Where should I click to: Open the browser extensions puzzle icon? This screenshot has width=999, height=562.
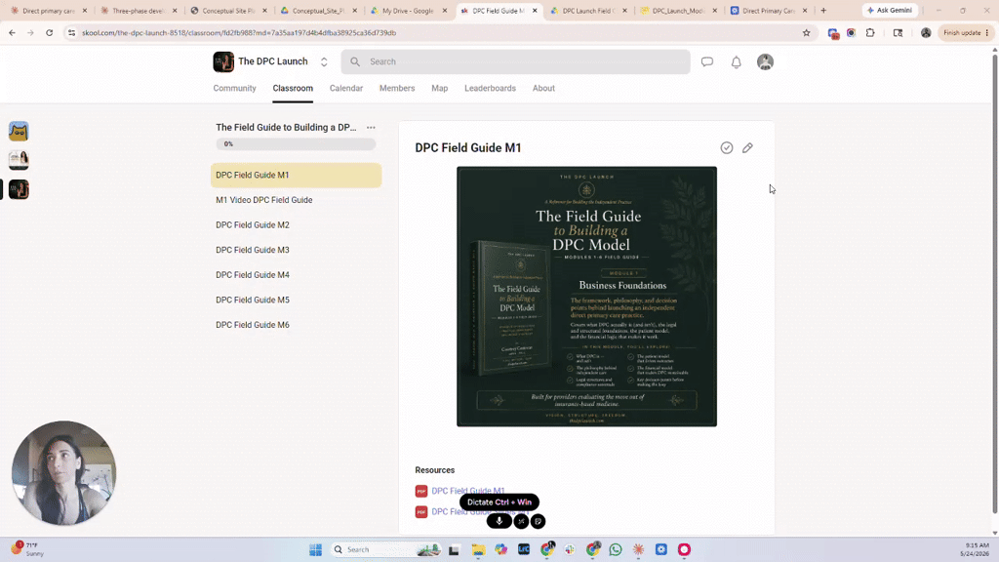coord(870,32)
